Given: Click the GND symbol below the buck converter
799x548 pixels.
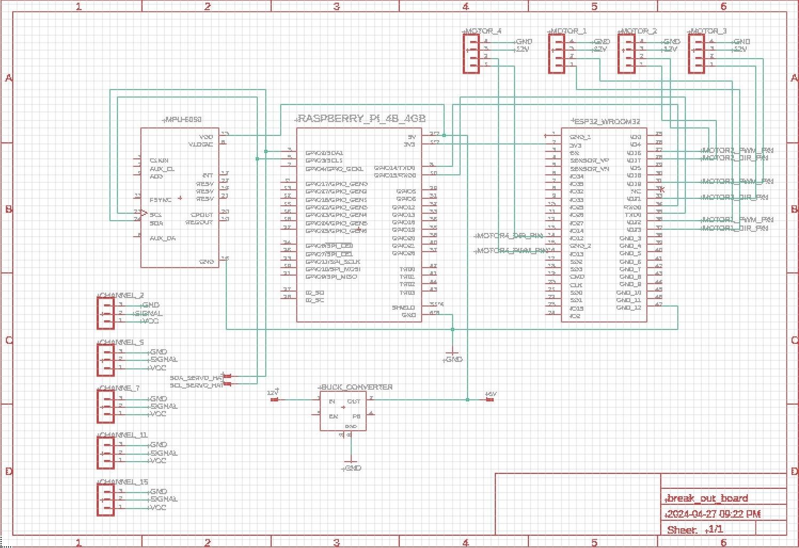Looking at the screenshot, I should pos(351,465).
